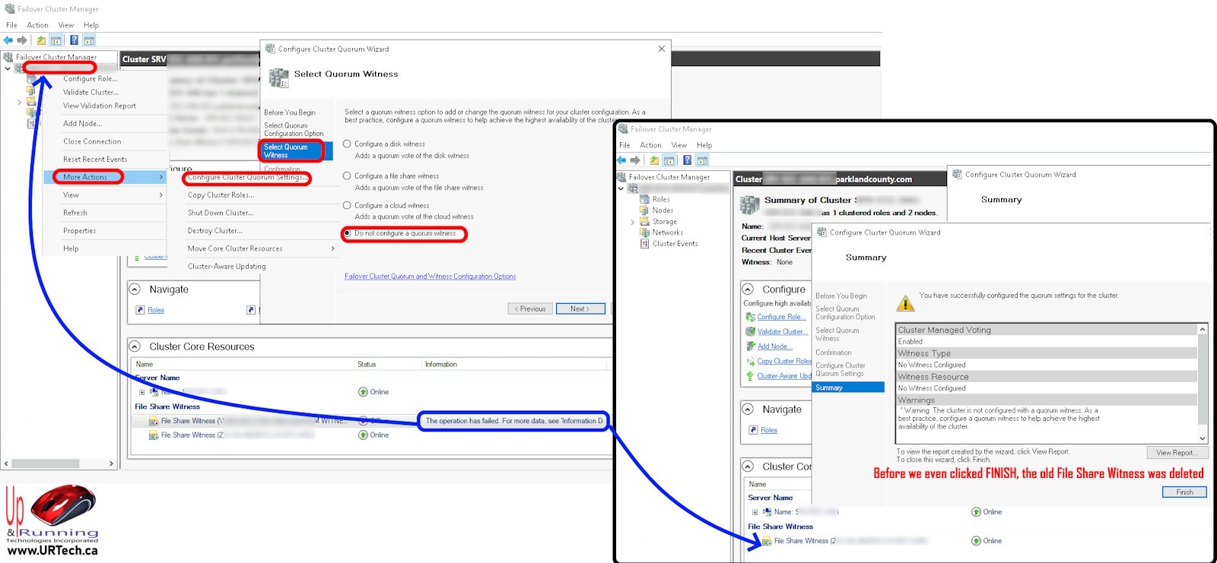Click the View Report... button

(x=1176, y=452)
